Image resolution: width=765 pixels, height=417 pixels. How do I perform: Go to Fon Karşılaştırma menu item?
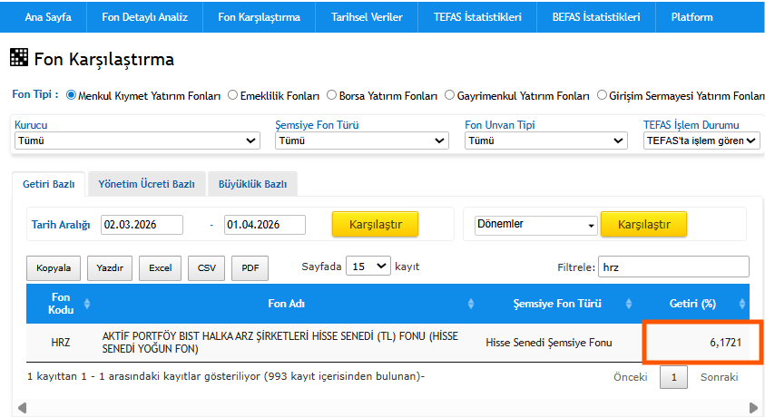(259, 17)
